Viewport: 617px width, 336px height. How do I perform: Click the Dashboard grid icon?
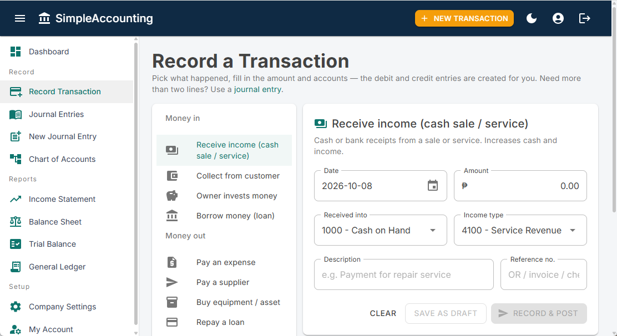[16, 52]
